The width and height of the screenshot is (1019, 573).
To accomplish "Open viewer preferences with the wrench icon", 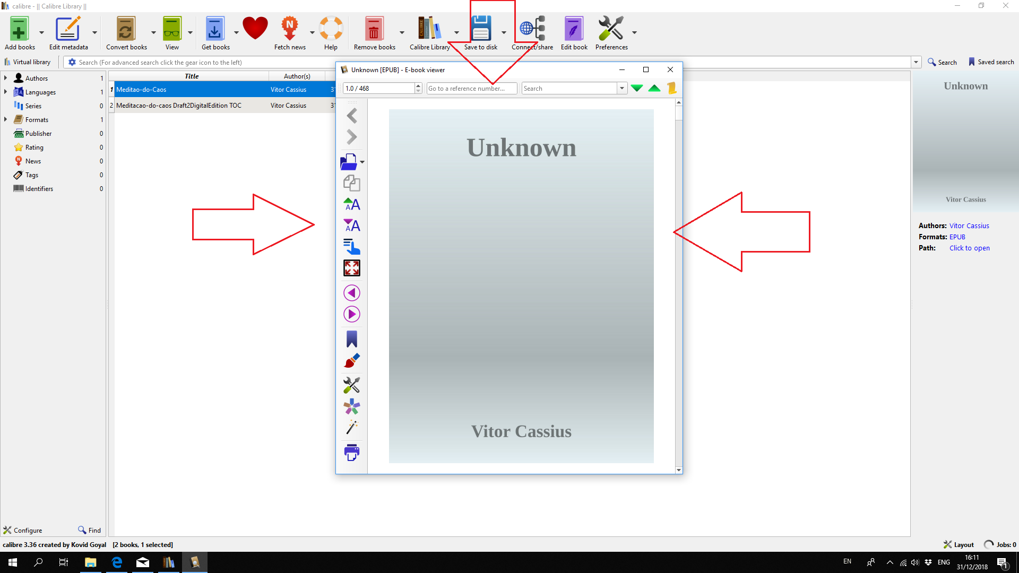I will 351,385.
